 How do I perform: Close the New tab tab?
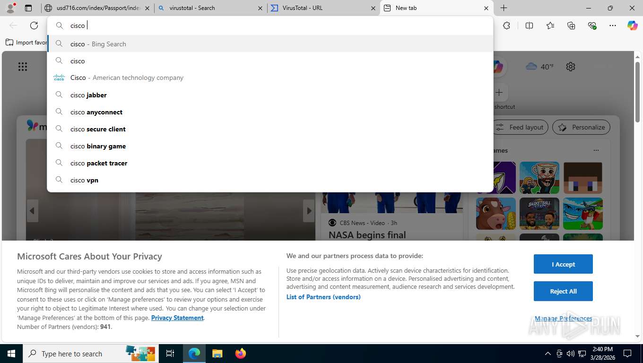pyautogui.click(x=486, y=8)
